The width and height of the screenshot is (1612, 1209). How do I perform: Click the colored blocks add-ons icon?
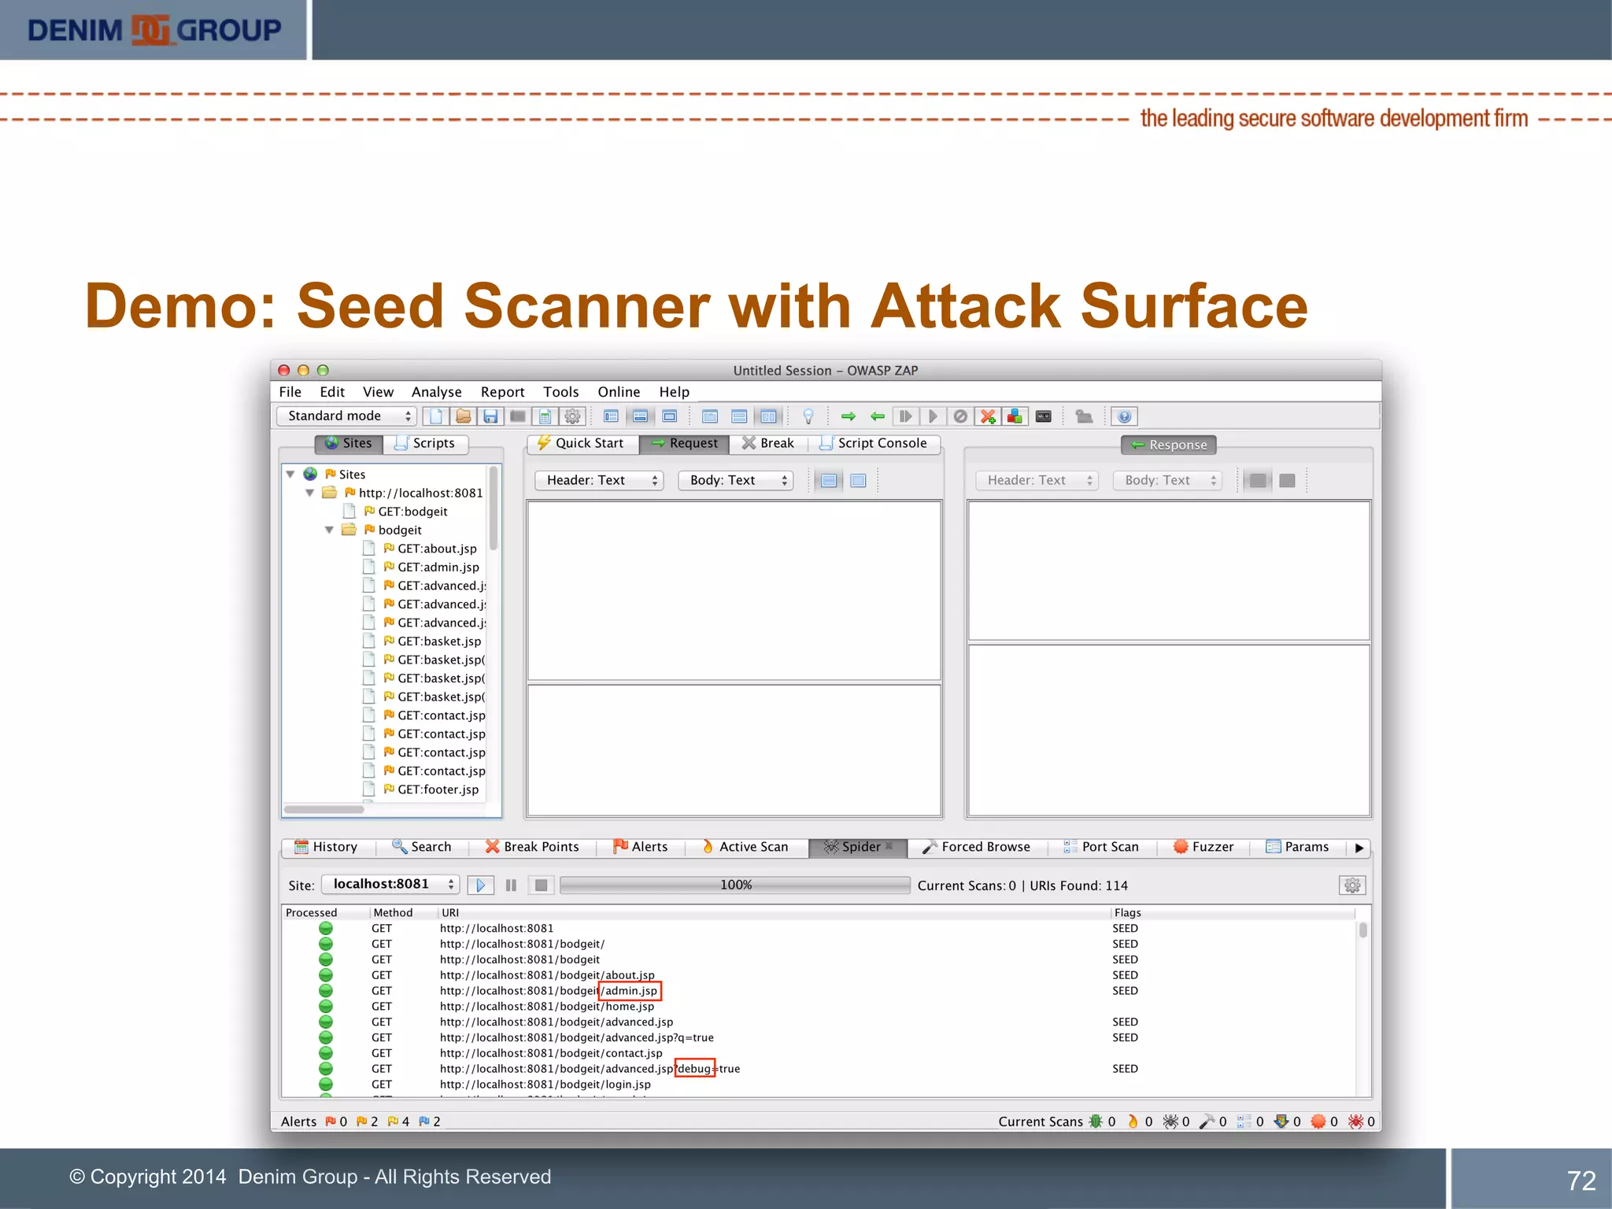1015,416
